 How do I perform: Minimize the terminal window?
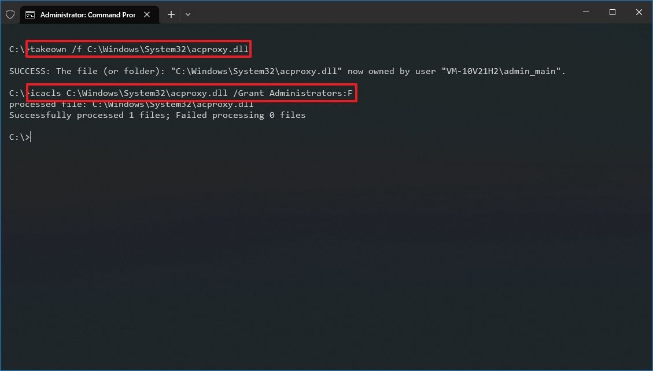(586, 12)
